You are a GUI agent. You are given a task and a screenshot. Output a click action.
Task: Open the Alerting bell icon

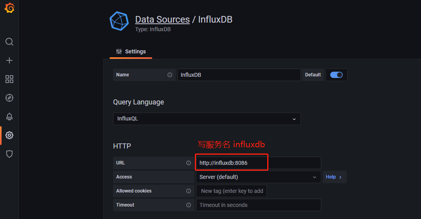pyautogui.click(x=9, y=117)
